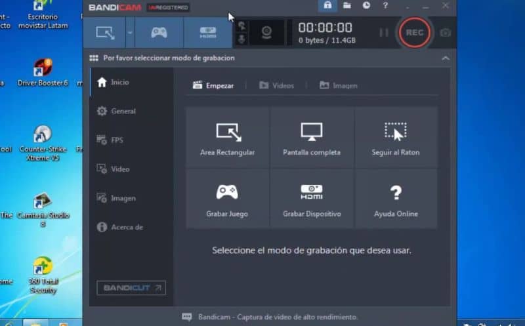Screen dimensions: 525x326
Task: Open 360 Total Security desktop shortcut
Action: point(43,275)
